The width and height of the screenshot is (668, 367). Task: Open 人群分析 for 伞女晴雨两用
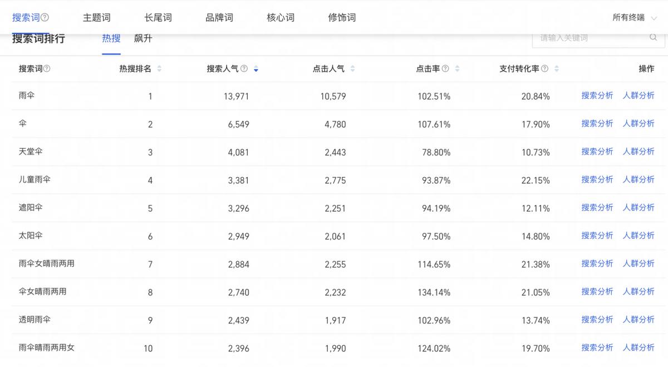click(638, 291)
